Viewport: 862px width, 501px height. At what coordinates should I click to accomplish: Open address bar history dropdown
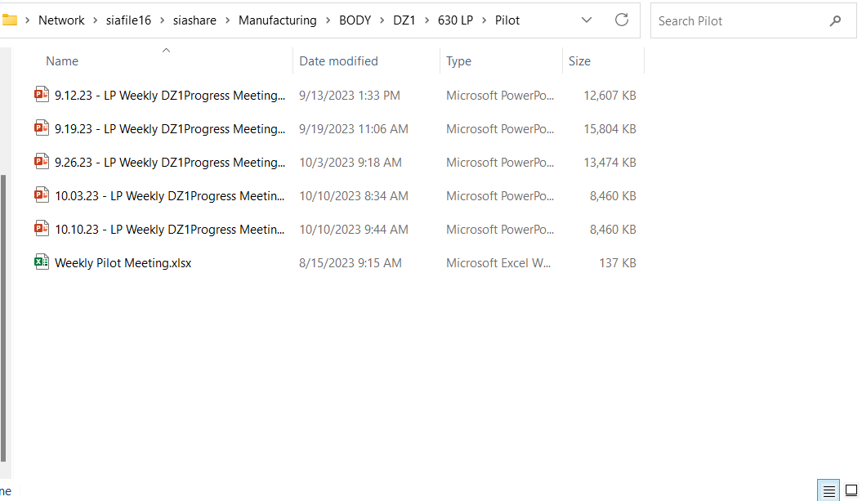coord(587,20)
